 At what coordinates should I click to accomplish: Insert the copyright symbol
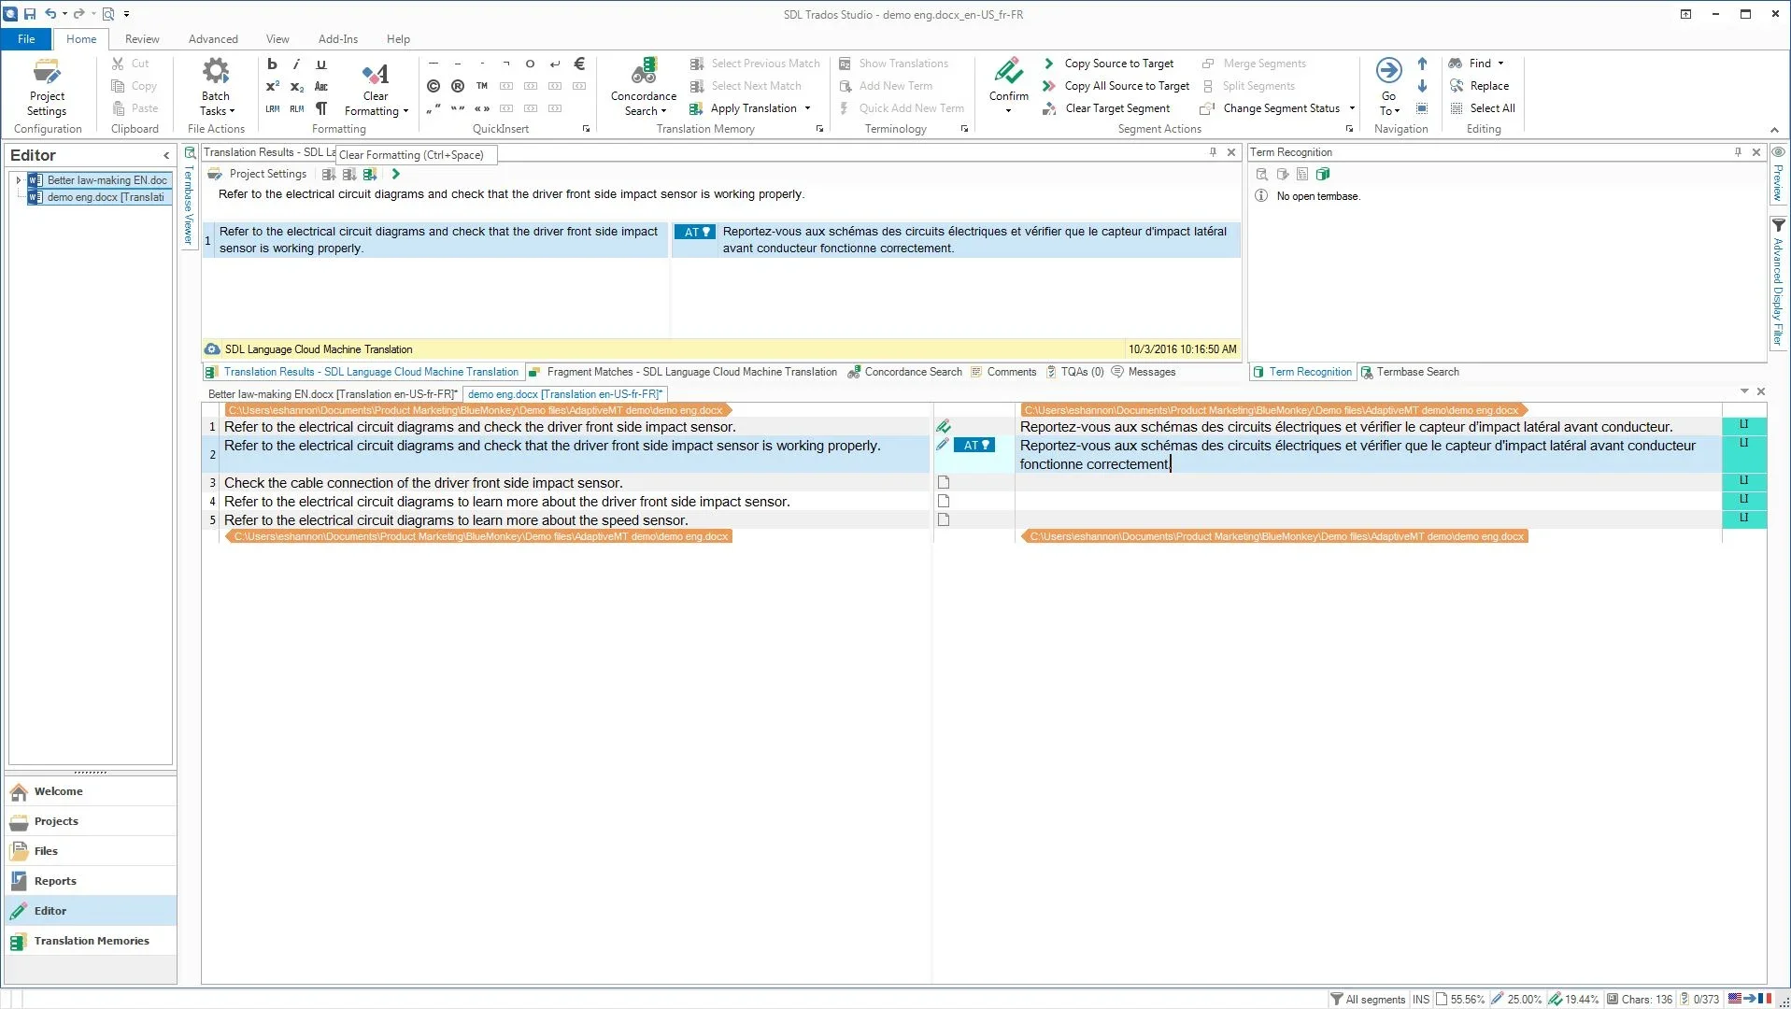coord(433,86)
